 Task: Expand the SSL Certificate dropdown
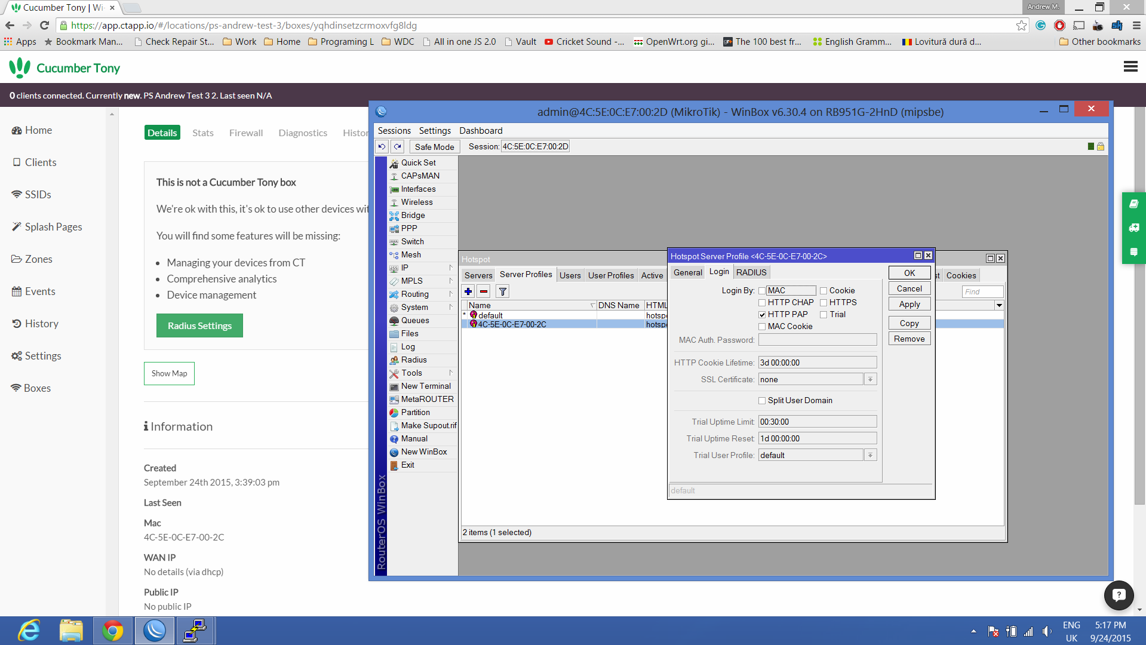pyautogui.click(x=870, y=379)
